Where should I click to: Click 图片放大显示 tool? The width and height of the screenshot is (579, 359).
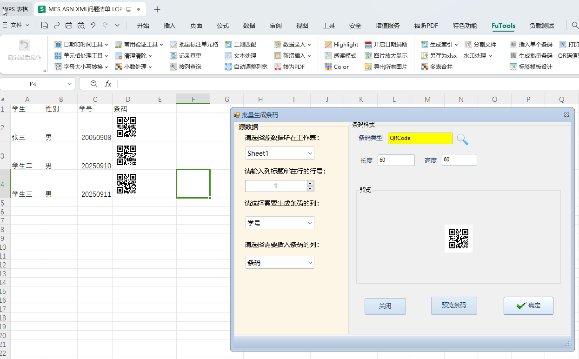(386, 56)
